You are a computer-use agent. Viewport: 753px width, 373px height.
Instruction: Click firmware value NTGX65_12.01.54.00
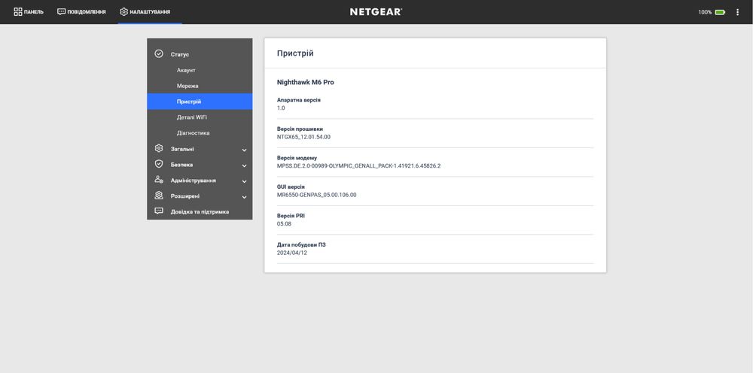303,137
